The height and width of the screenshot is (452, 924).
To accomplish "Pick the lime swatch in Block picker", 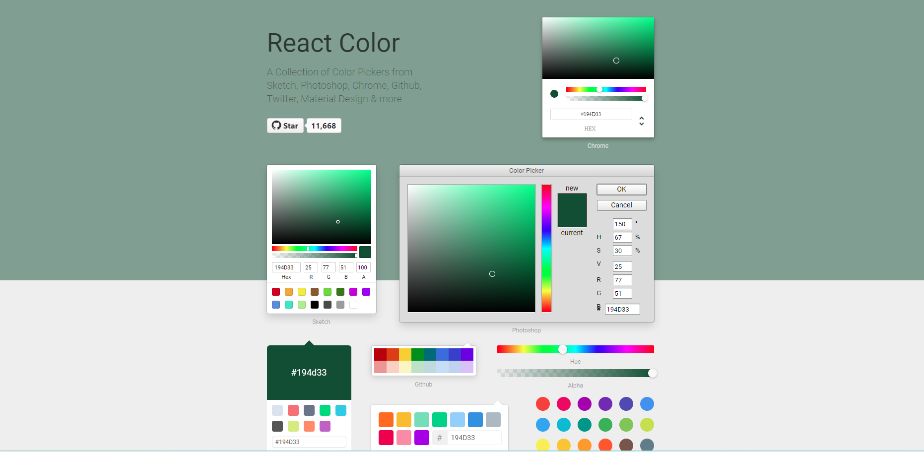I will tap(293, 426).
